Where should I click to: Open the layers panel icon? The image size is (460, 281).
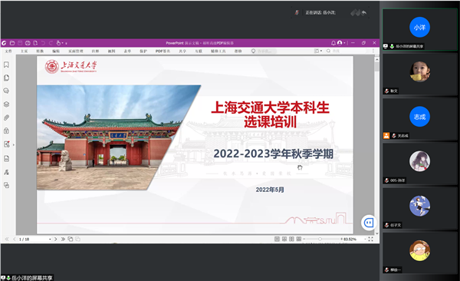click(6, 104)
